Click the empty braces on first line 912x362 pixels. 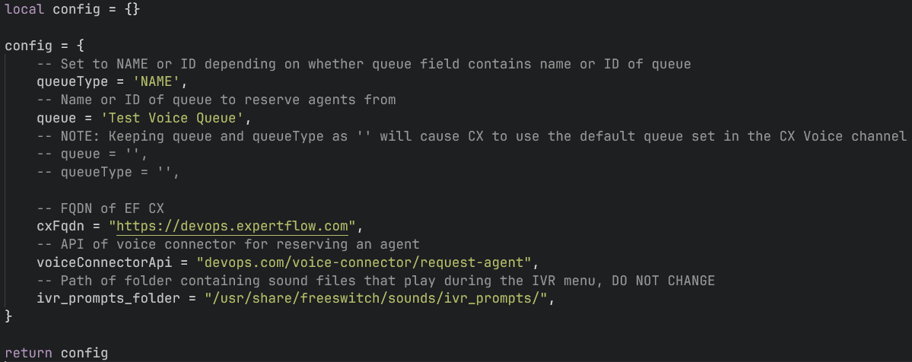tap(132, 9)
